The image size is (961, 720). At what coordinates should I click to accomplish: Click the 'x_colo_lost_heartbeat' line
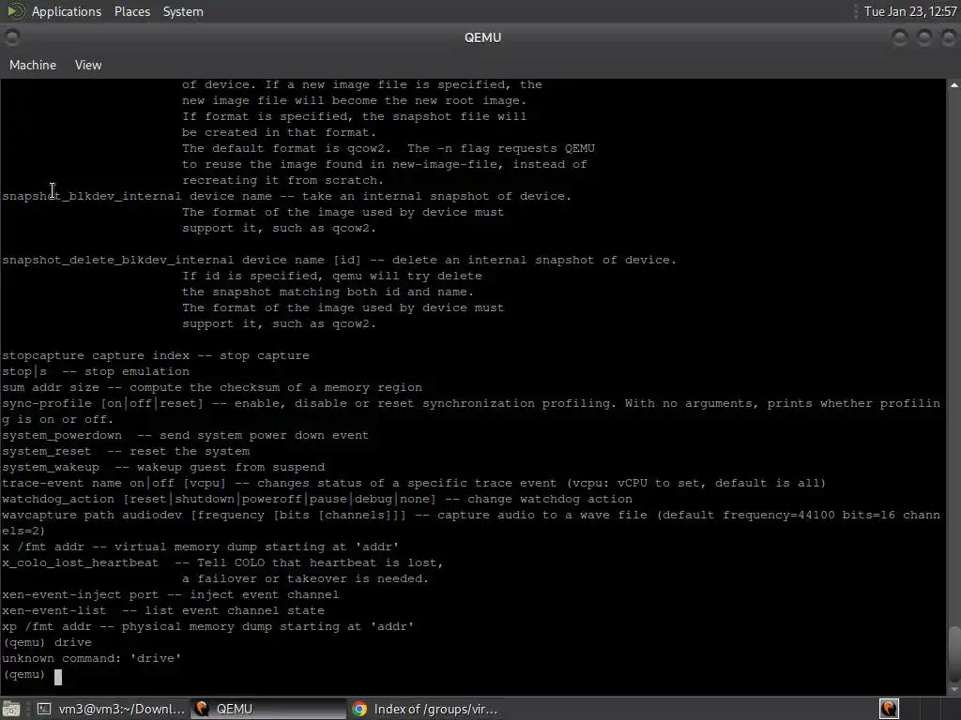(222, 562)
